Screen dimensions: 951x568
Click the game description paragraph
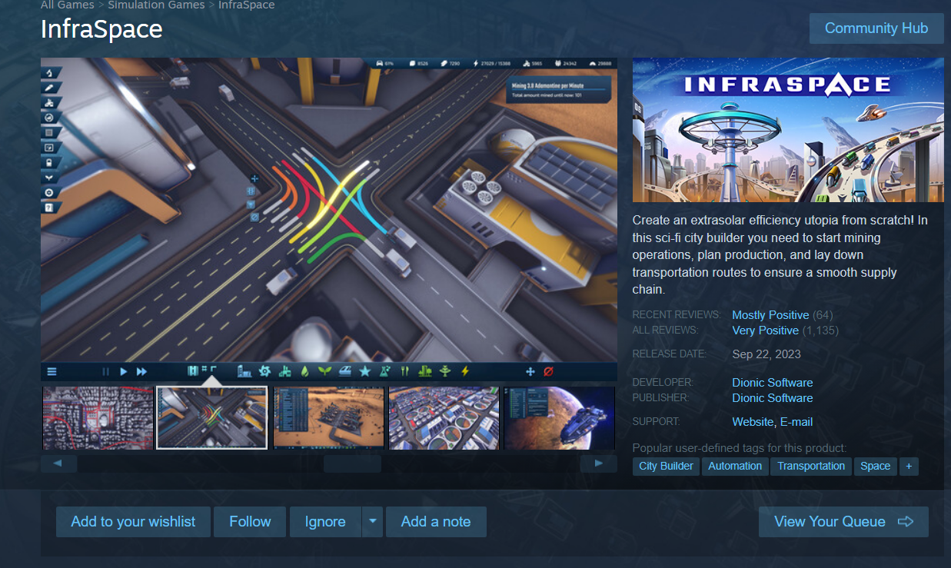780,255
